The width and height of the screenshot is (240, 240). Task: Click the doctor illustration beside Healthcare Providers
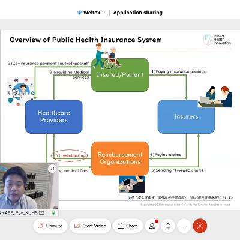(x=21, y=92)
